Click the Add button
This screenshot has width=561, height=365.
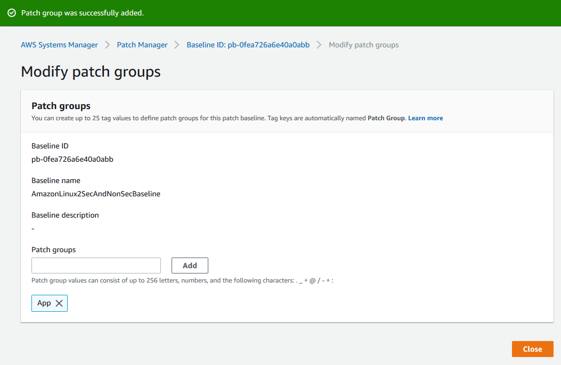tap(190, 266)
